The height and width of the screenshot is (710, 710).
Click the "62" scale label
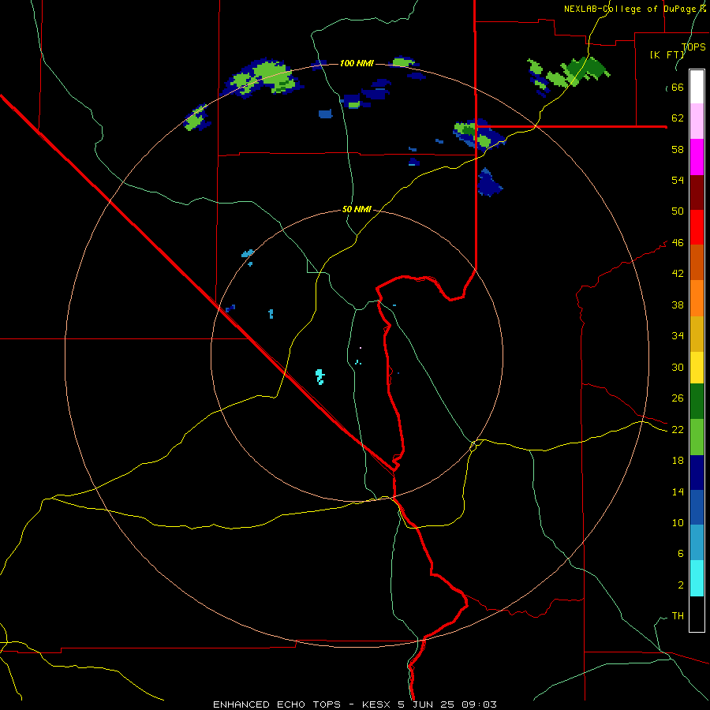pos(678,118)
